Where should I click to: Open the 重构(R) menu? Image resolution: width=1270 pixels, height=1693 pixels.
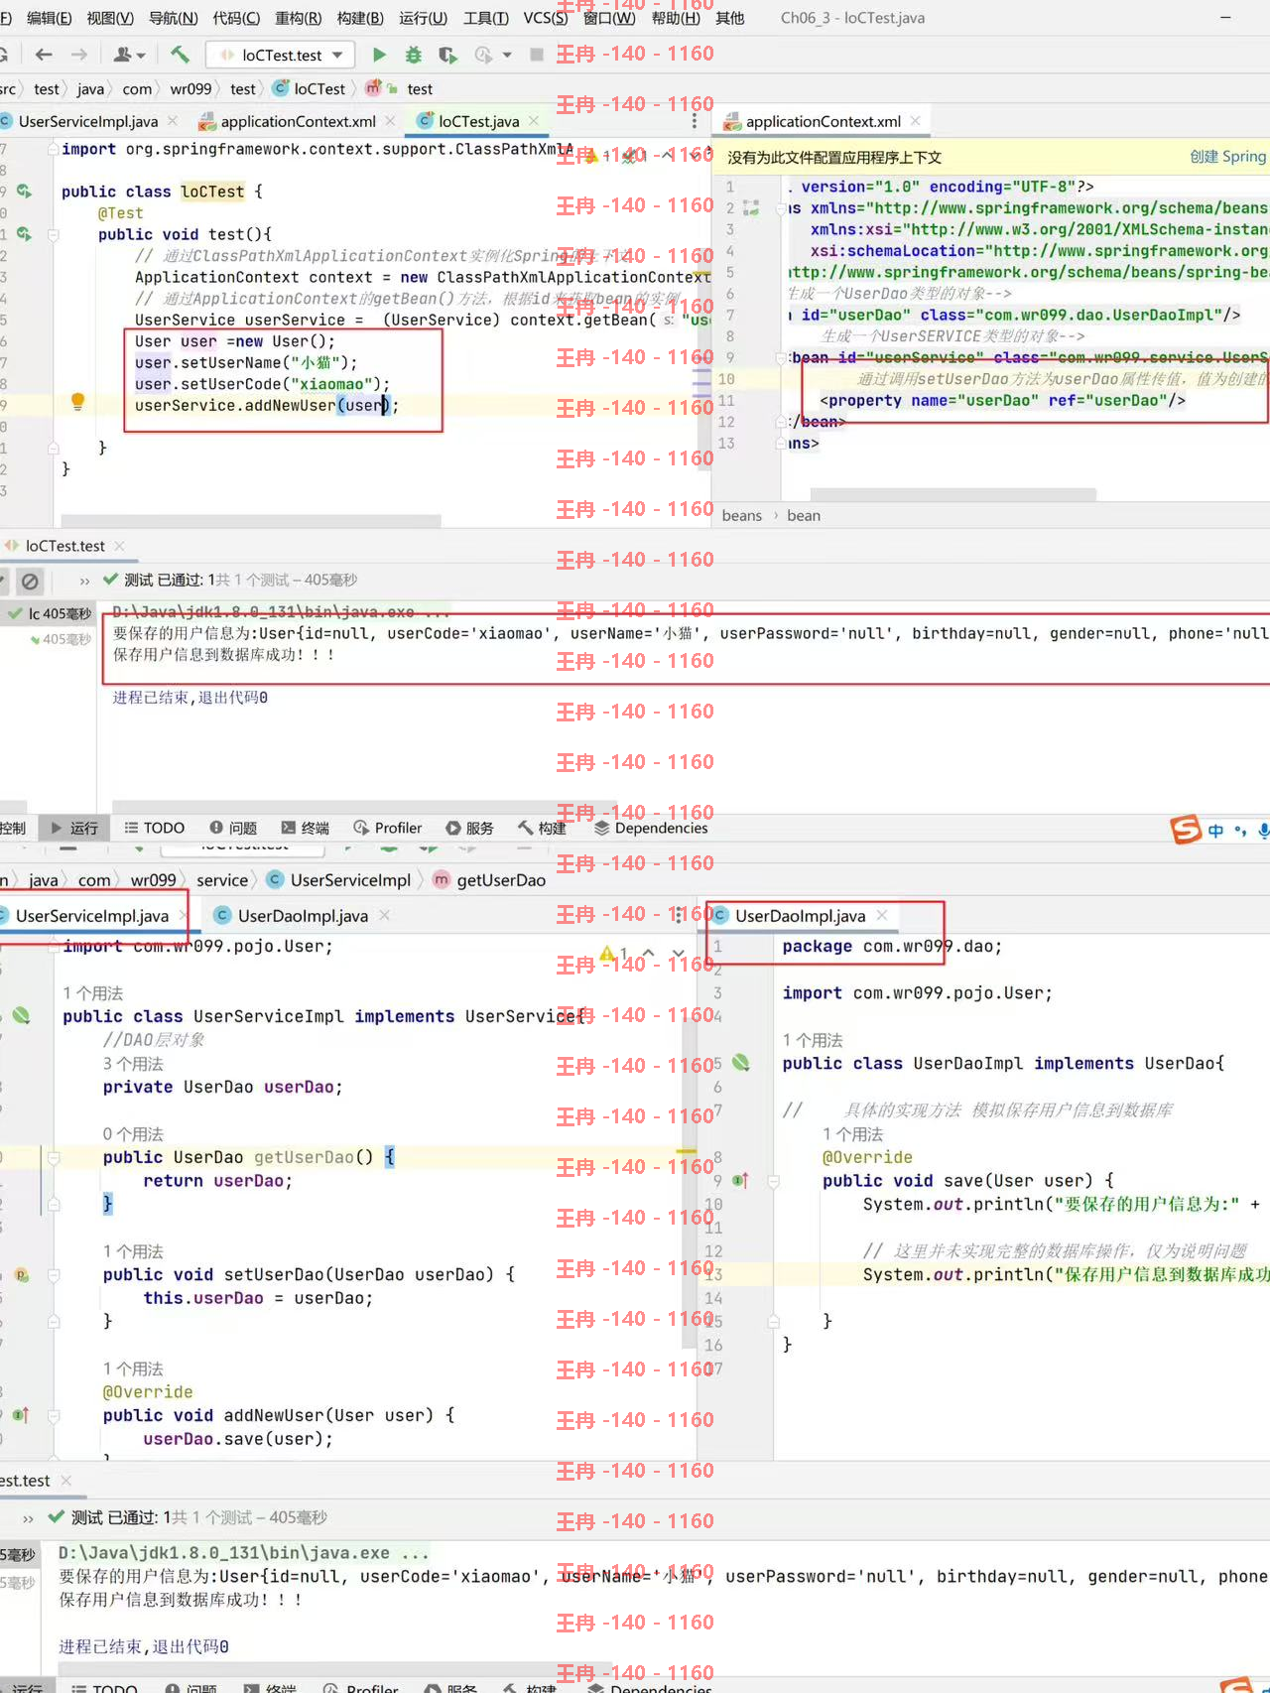298,18
